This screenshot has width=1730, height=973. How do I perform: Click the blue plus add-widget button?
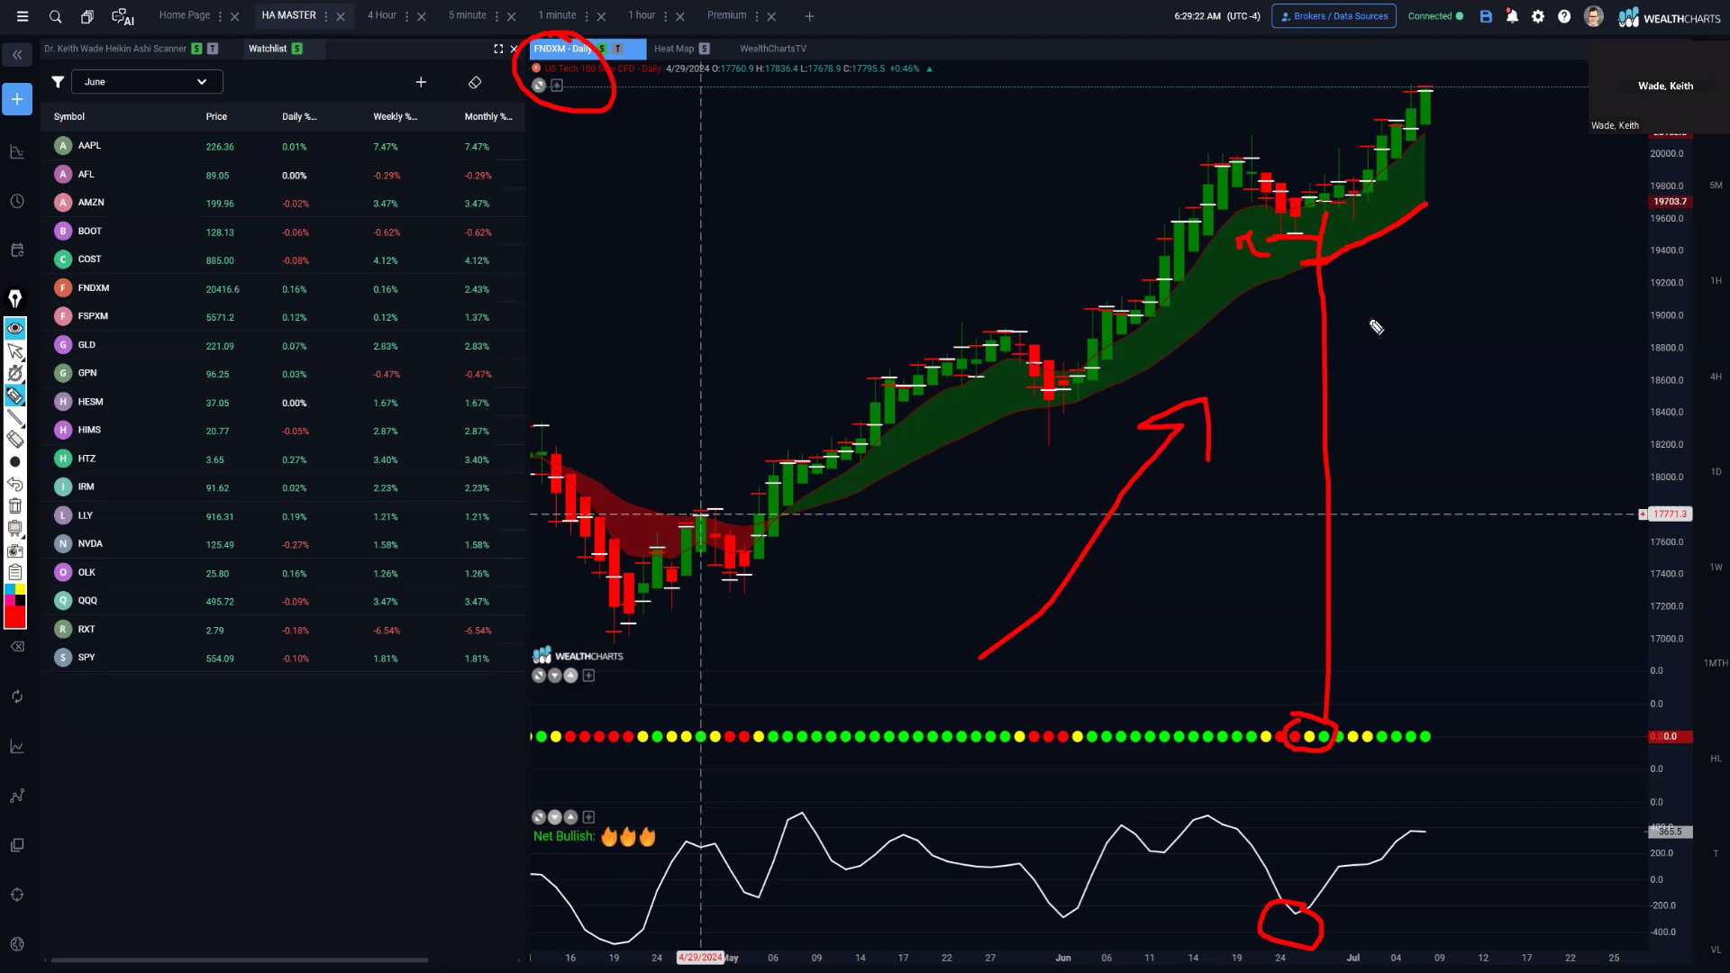(17, 99)
